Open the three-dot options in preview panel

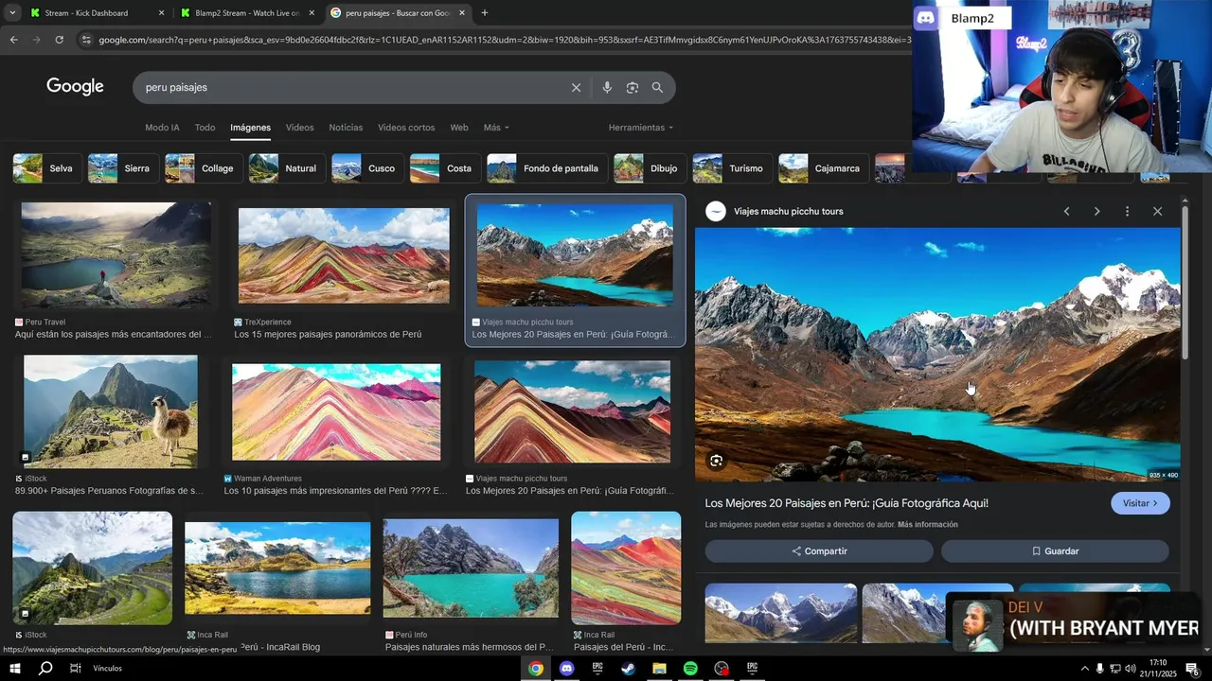tap(1127, 211)
